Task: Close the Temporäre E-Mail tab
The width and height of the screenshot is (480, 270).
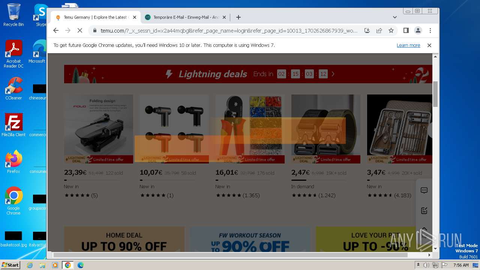Action: point(224,17)
